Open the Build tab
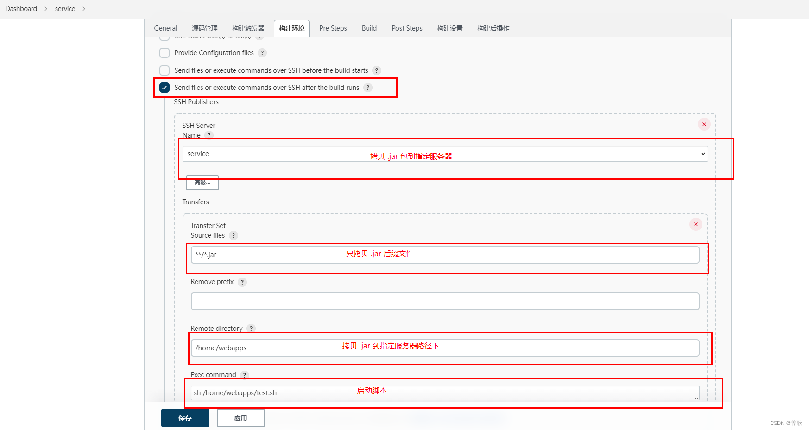Viewport: 809px width, 430px height. 369,28
